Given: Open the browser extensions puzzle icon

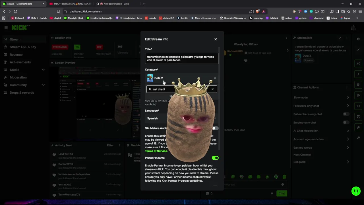Looking at the screenshot, I should click(x=317, y=11).
